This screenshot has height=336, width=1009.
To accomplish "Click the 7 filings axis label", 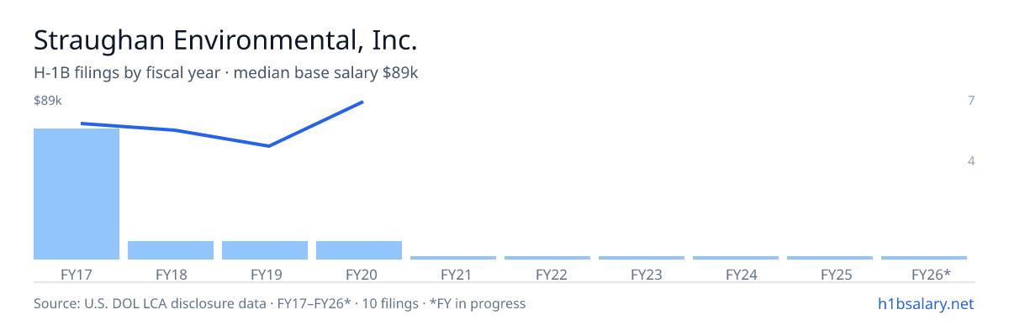I will tap(971, 101).
